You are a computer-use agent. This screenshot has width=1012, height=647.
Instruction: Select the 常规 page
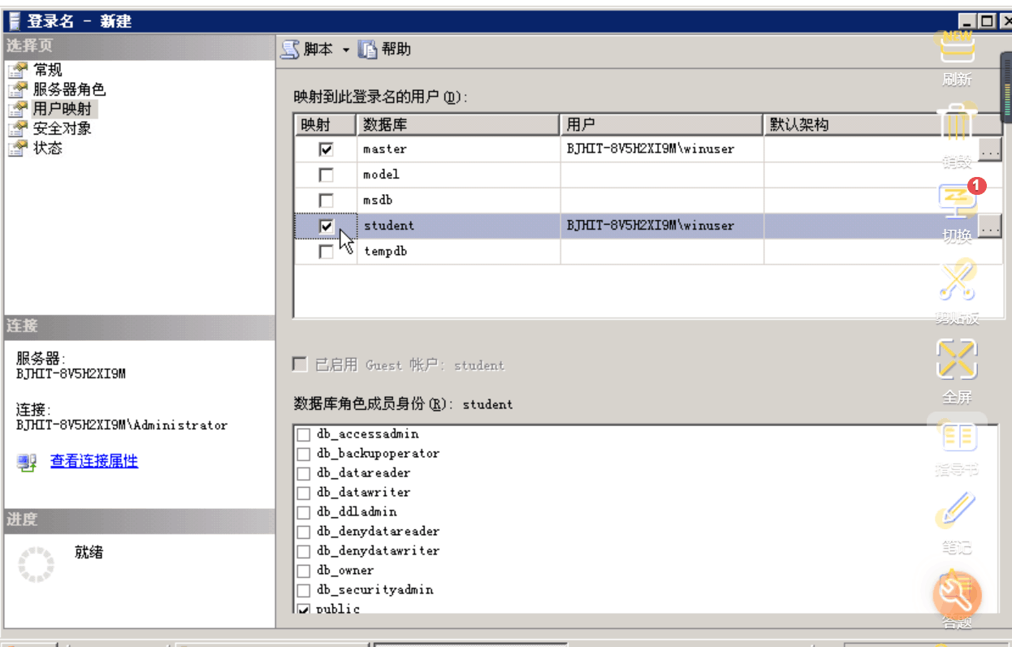(x=47, y=70)
